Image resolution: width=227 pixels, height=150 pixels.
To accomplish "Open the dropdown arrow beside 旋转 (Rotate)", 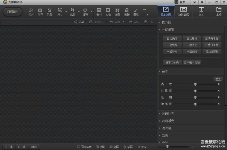I will [x=91, y=12].
